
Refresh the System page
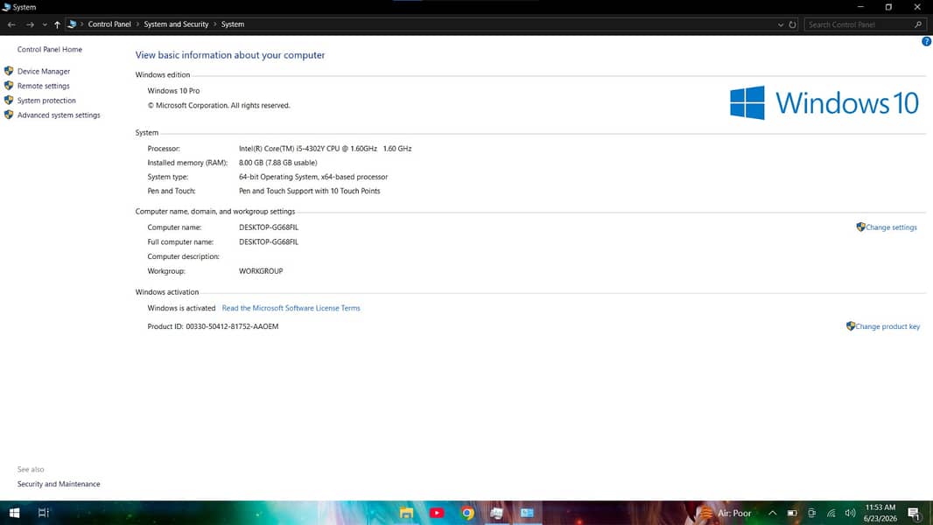(793, 25)
